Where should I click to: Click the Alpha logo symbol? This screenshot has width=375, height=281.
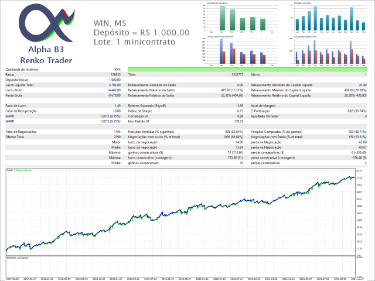[x=47, y=23]
